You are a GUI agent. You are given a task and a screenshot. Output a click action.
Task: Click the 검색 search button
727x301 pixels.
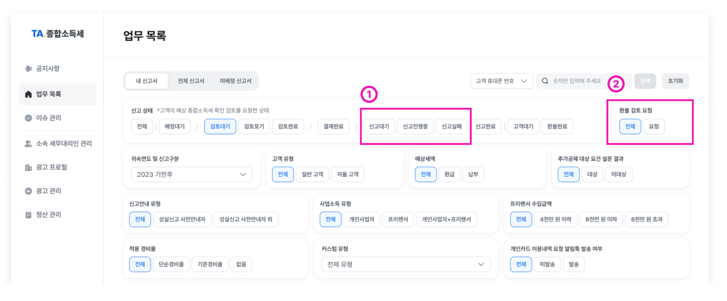[645, 81]
